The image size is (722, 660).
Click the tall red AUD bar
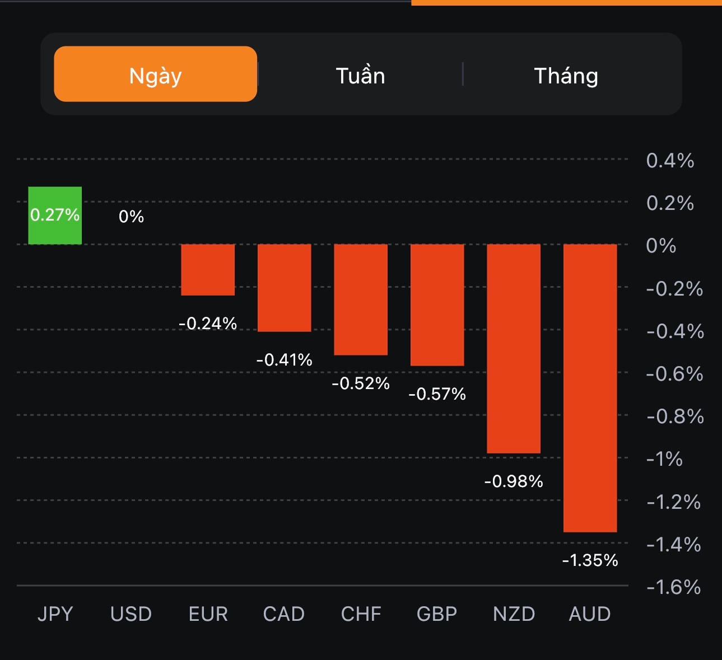tap(590, 388)
